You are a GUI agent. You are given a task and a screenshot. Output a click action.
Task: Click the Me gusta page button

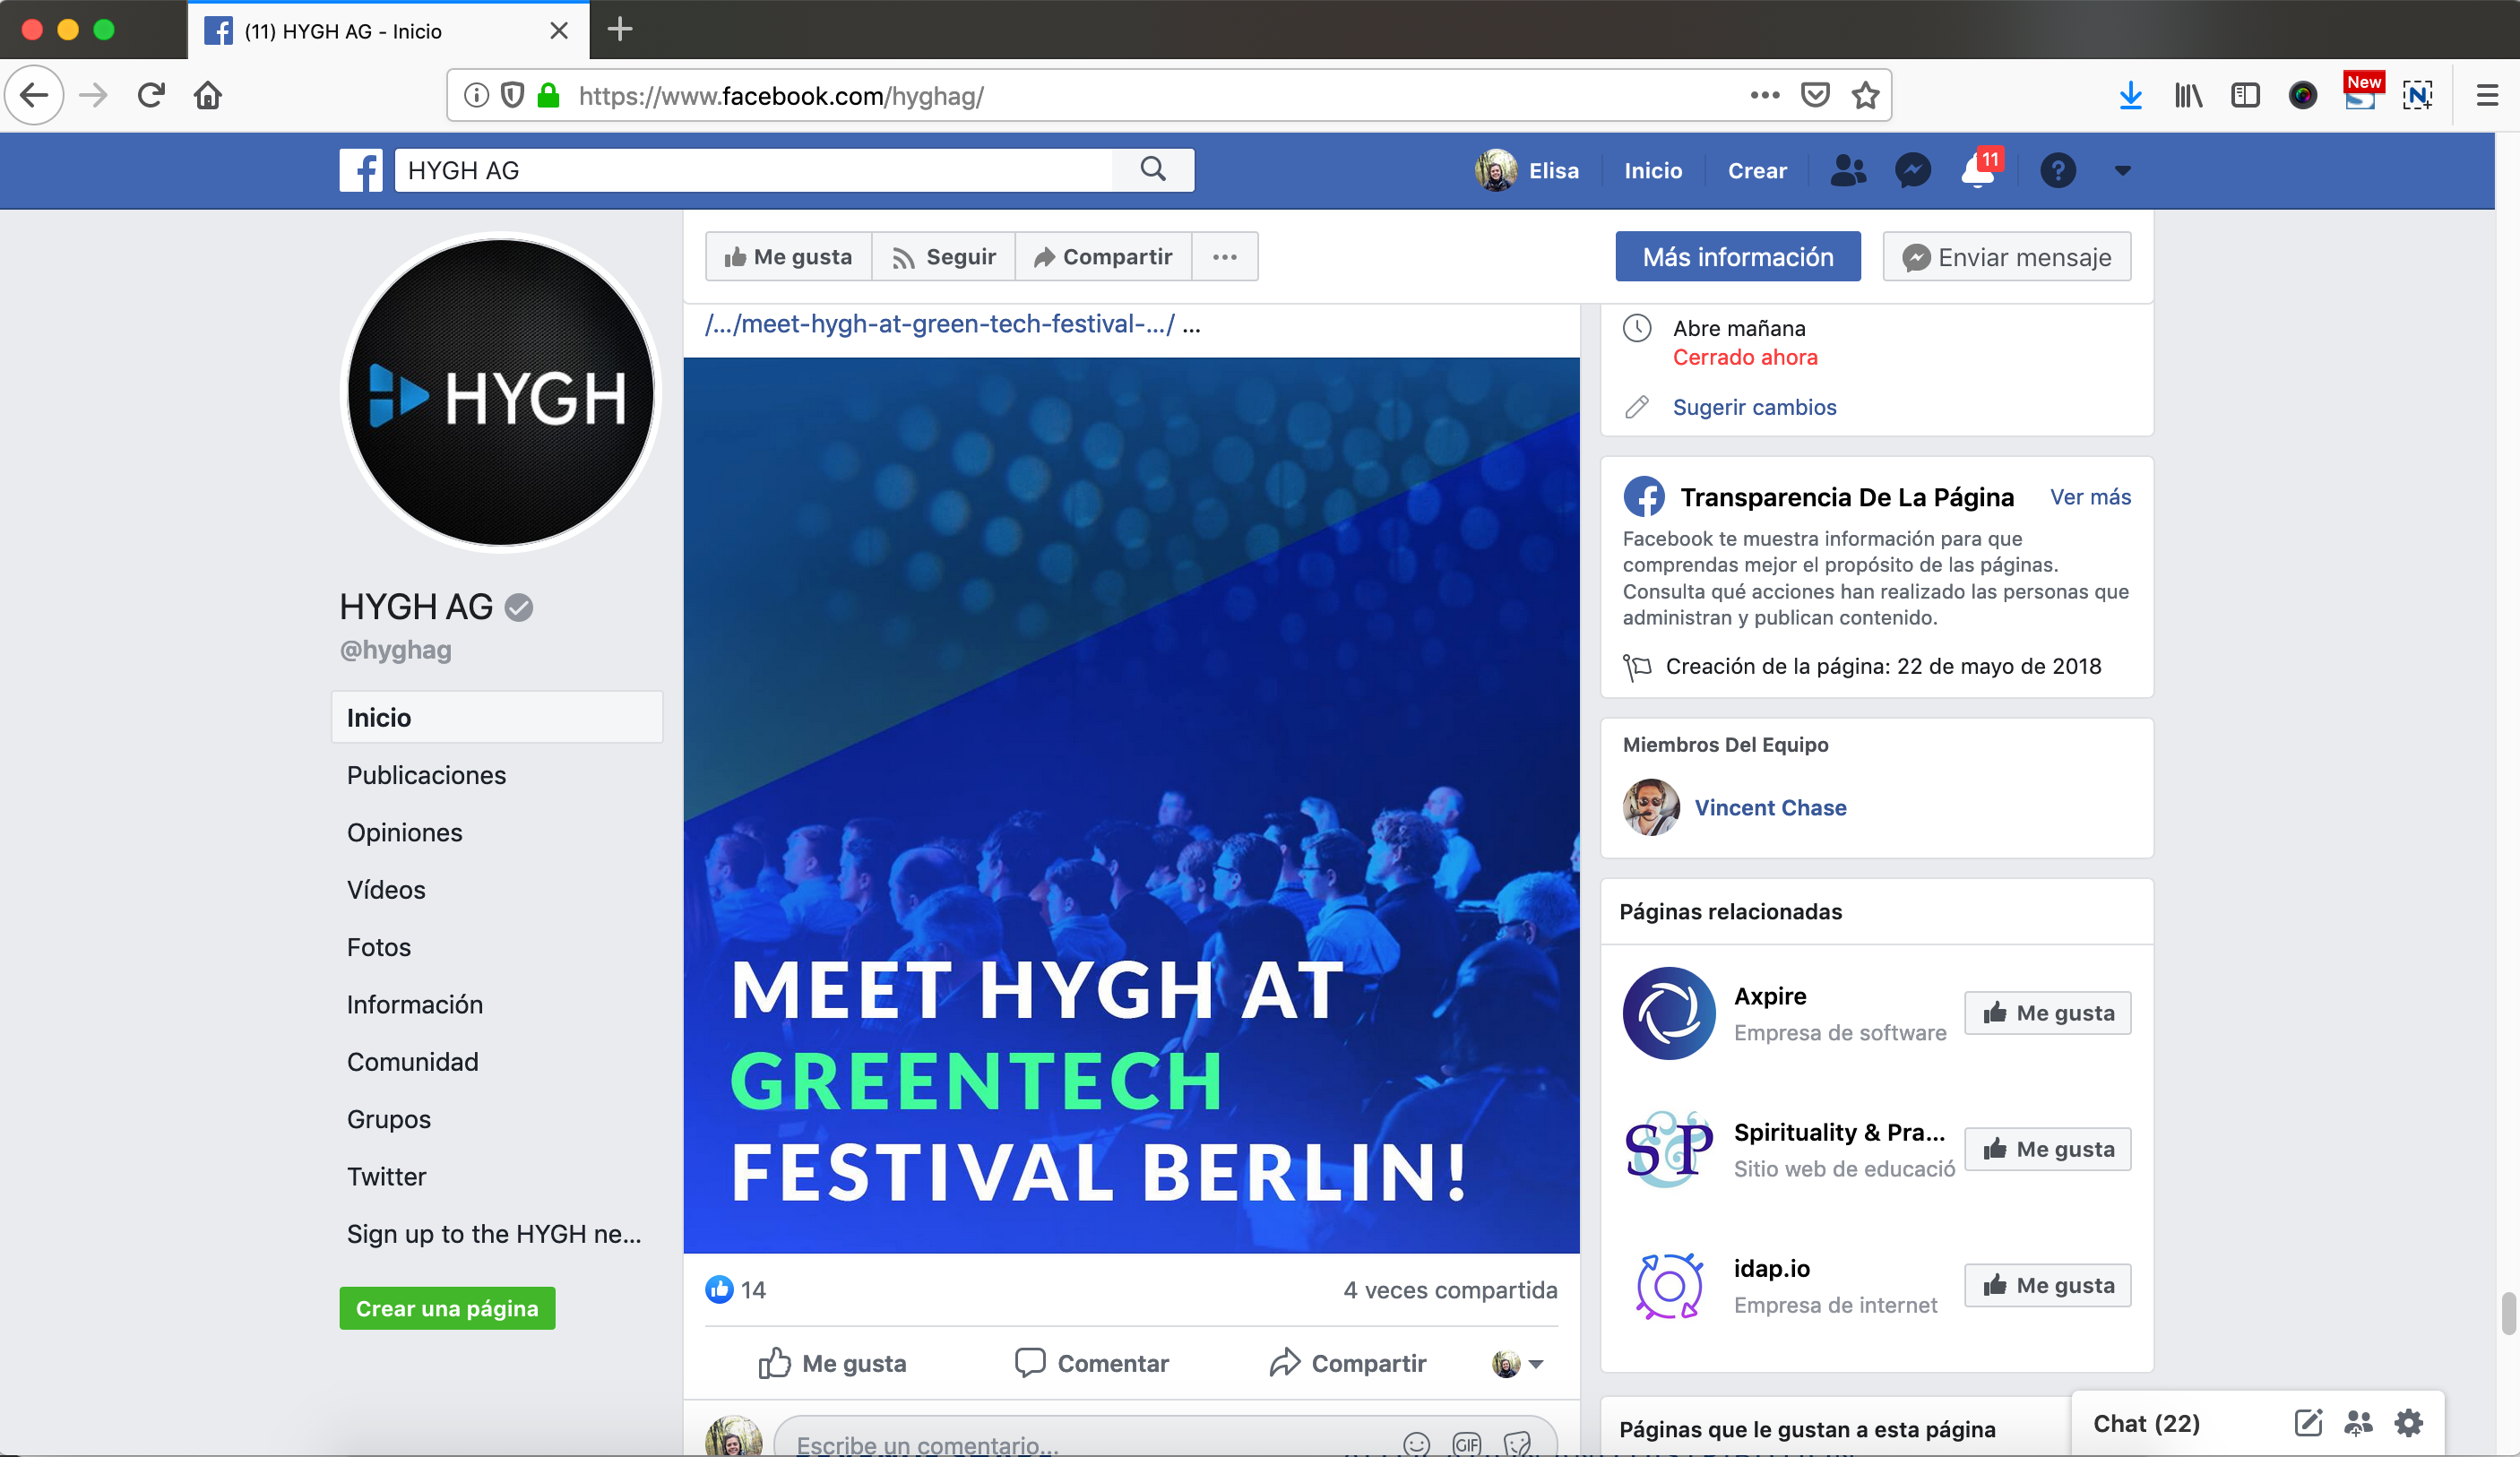tap(789, 257)
